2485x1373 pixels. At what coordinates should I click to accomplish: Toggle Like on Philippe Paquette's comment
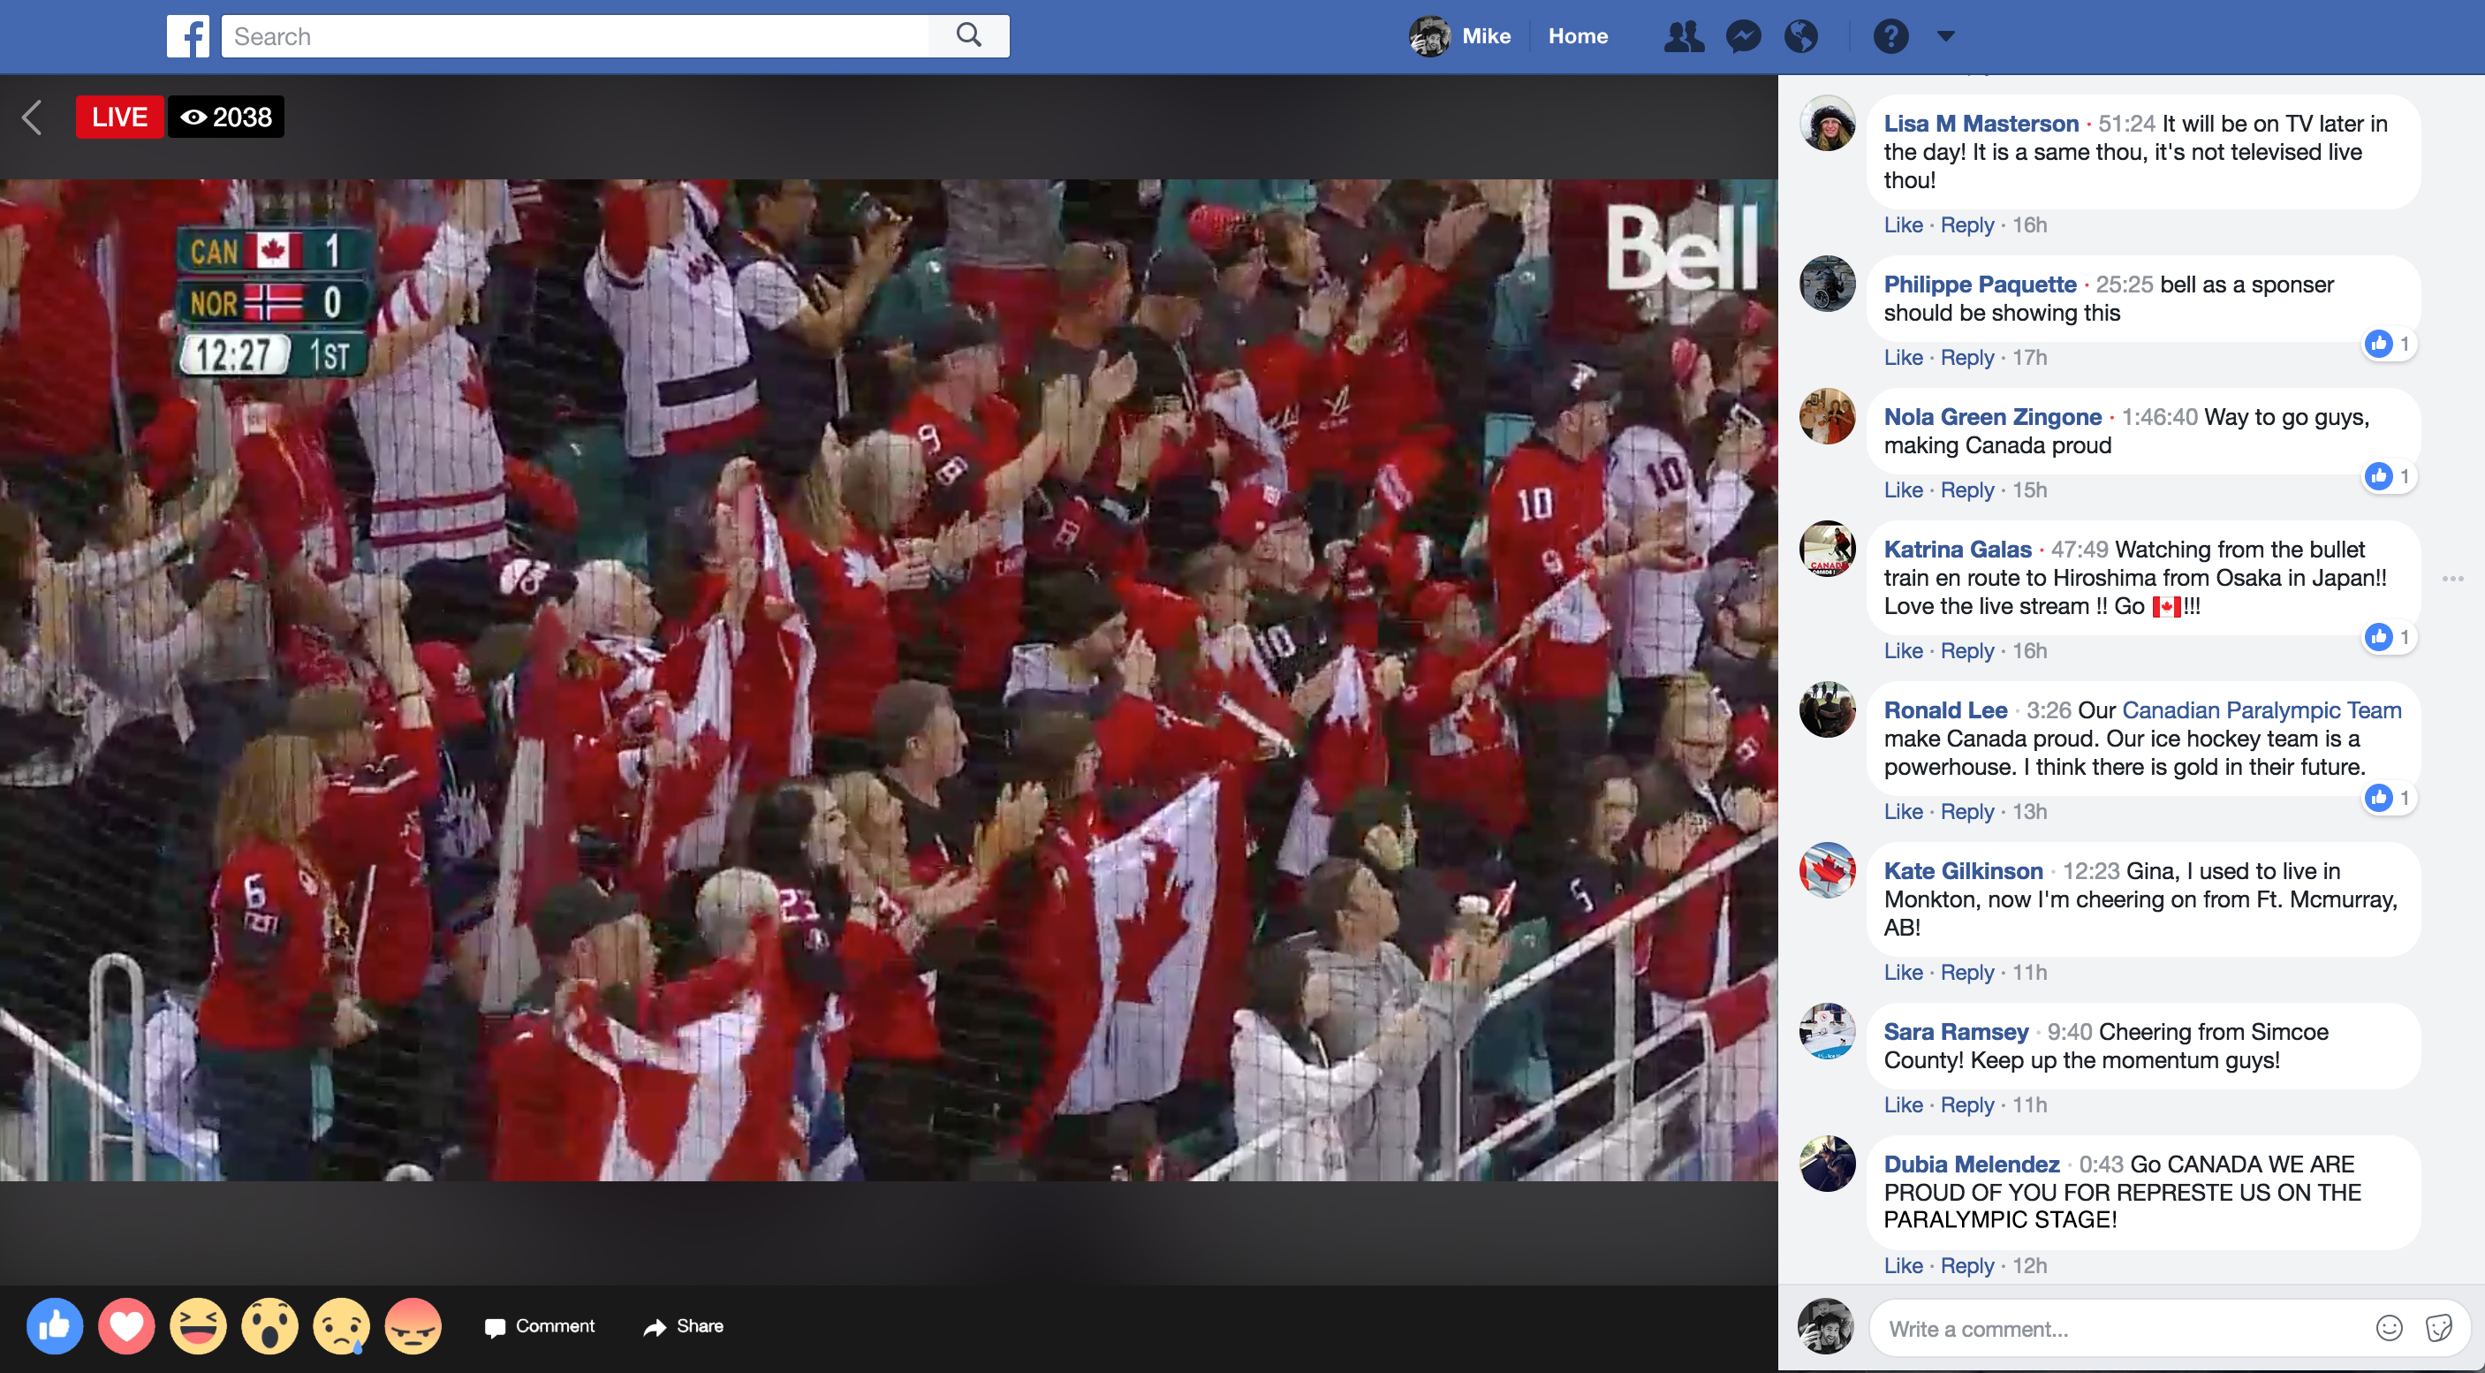click(x=1902, y=358)
